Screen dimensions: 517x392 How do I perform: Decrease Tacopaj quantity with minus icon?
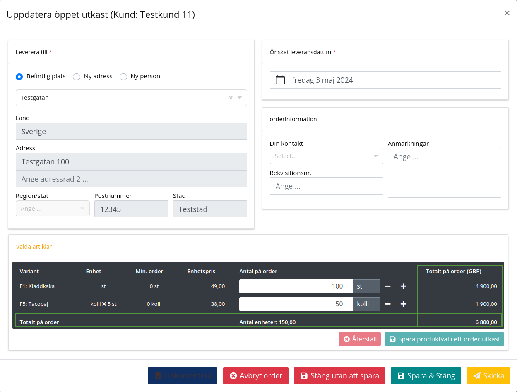(x=387, y=304)
